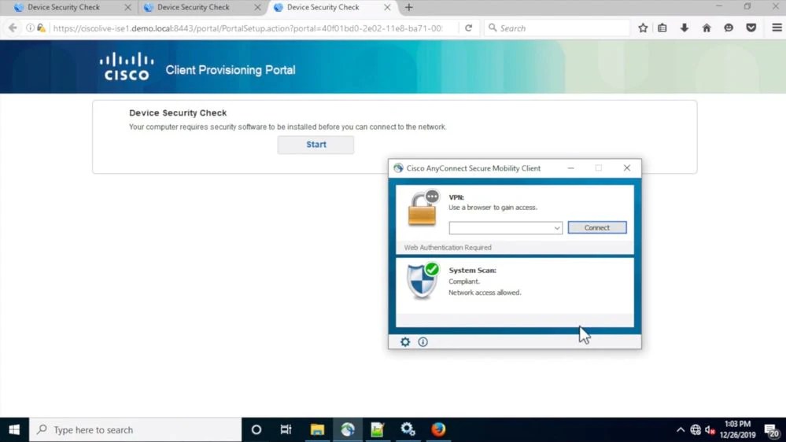Click the Cisco logo in the portal header
The width and height of the screenshot is (786, 442).
pos(127,66)
